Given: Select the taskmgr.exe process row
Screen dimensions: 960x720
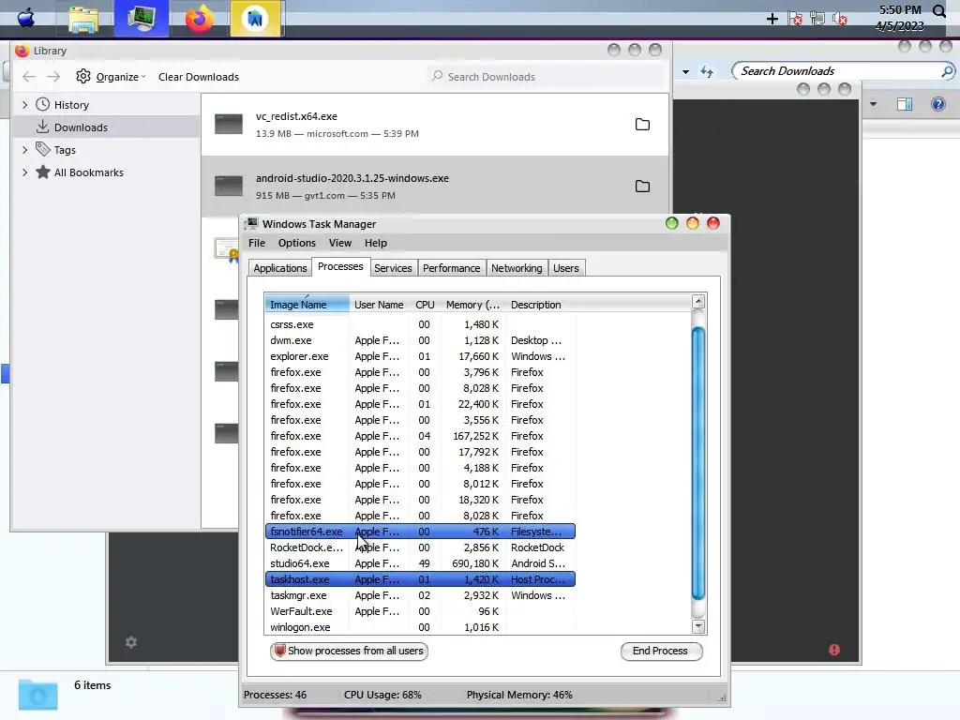Looking at the screenshot, I should point(420,595).
